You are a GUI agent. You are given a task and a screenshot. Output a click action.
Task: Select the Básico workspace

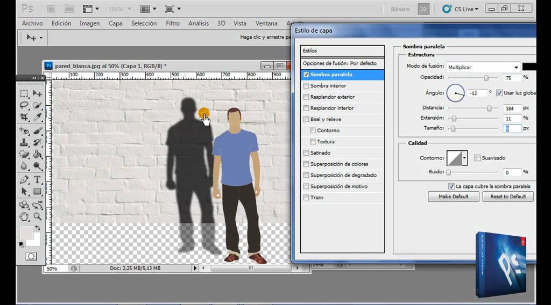pos(400,9)
